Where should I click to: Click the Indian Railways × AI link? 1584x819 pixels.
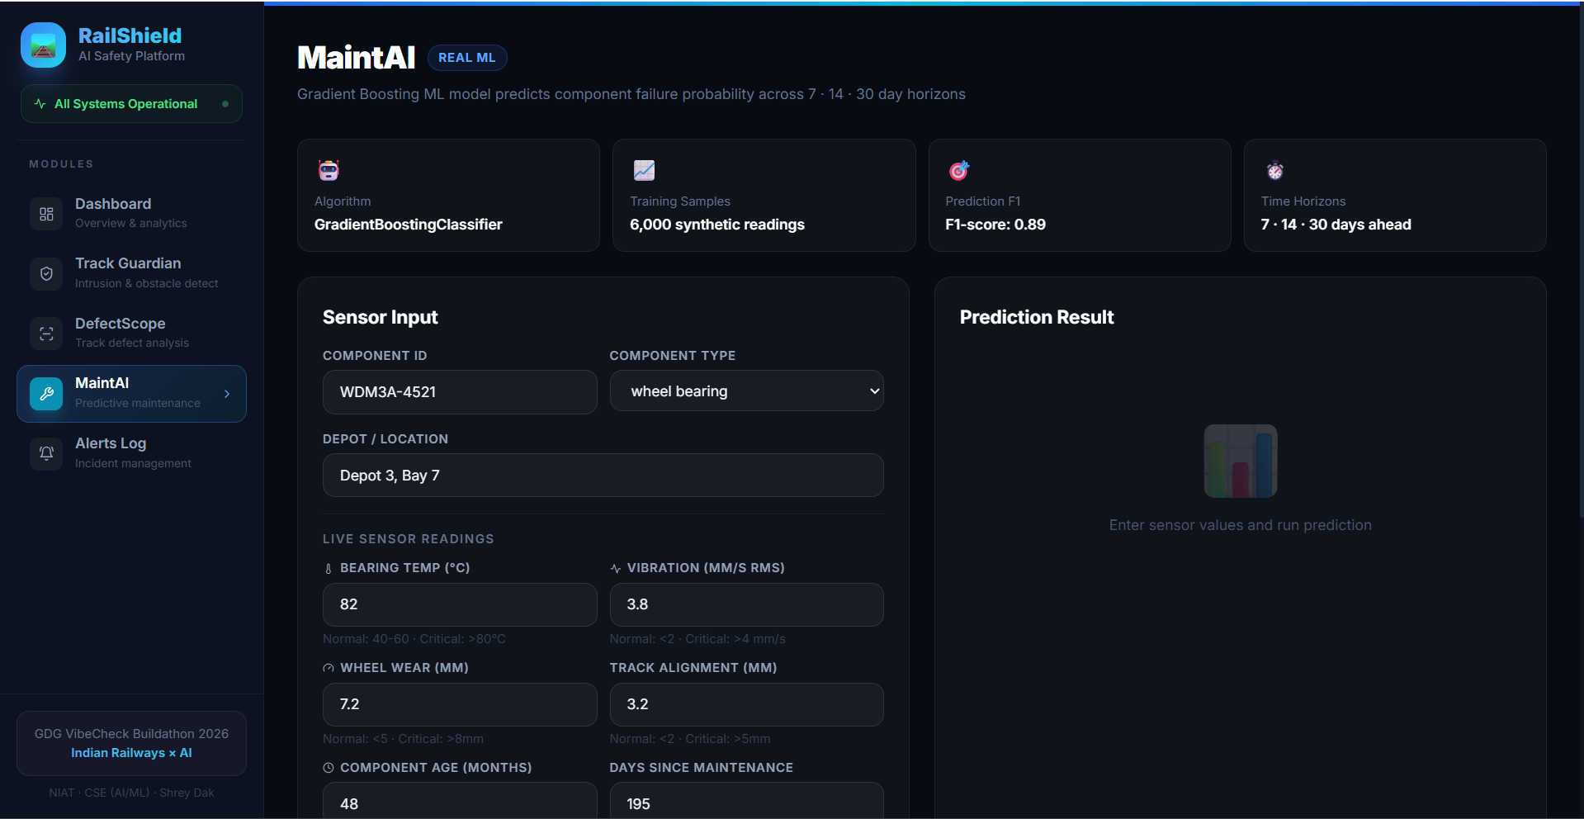click(131, 753)
